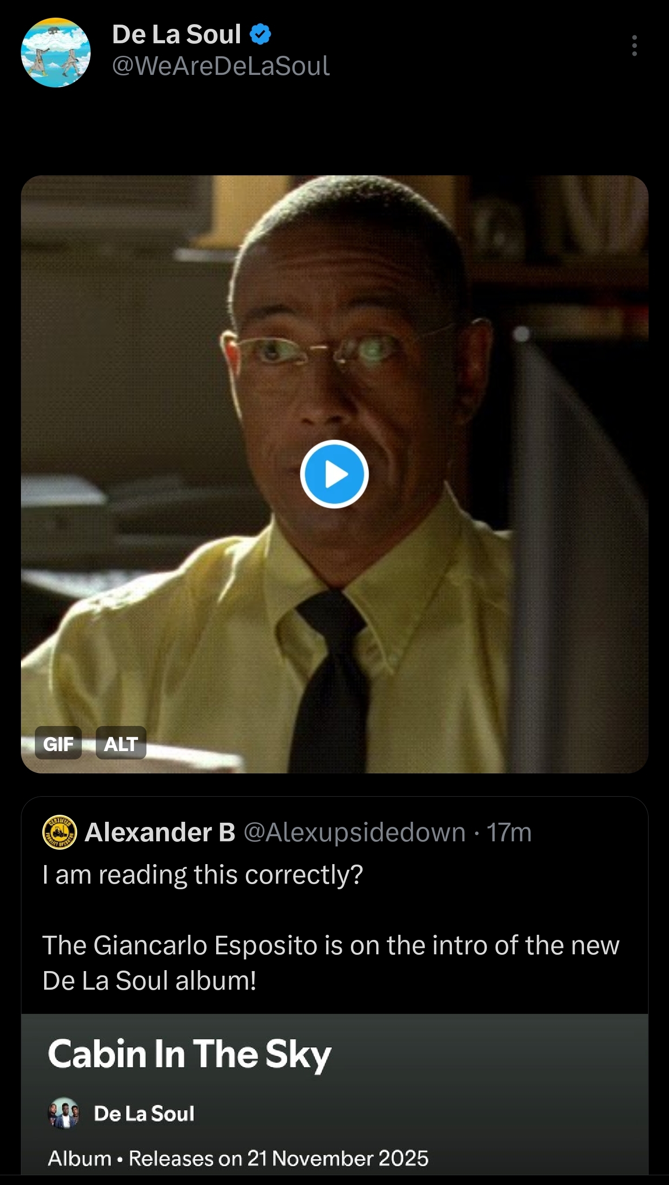Tap the @Alexupsidedown handle

point(354,832)
